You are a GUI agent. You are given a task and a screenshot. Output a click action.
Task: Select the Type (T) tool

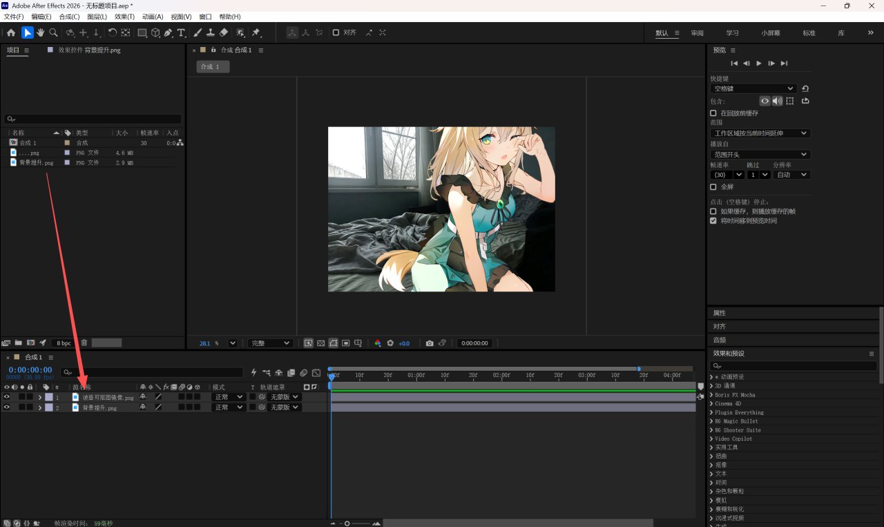coord(182,32)
